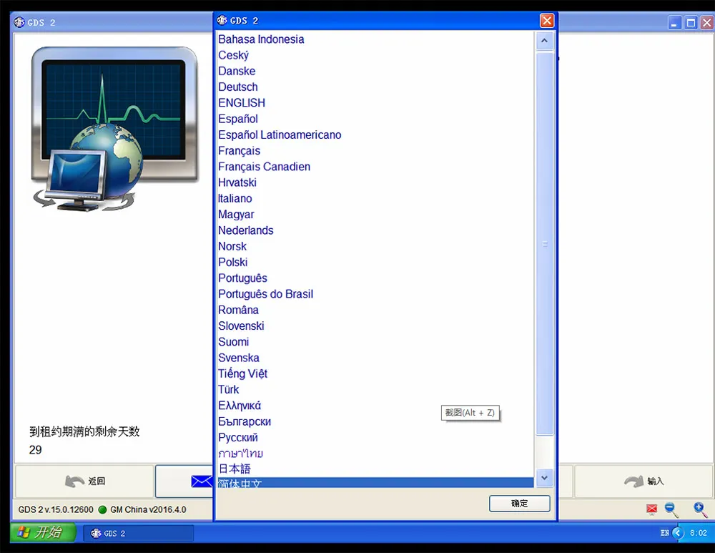Click the green status indicator beside GM China v2016.4.0

[103, 509]
